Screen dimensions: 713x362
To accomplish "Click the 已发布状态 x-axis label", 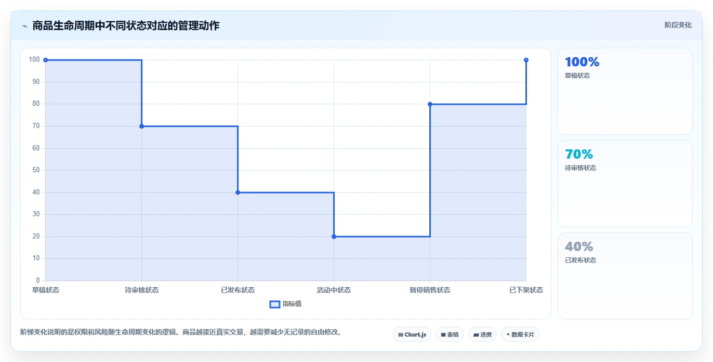I will 237,290.
